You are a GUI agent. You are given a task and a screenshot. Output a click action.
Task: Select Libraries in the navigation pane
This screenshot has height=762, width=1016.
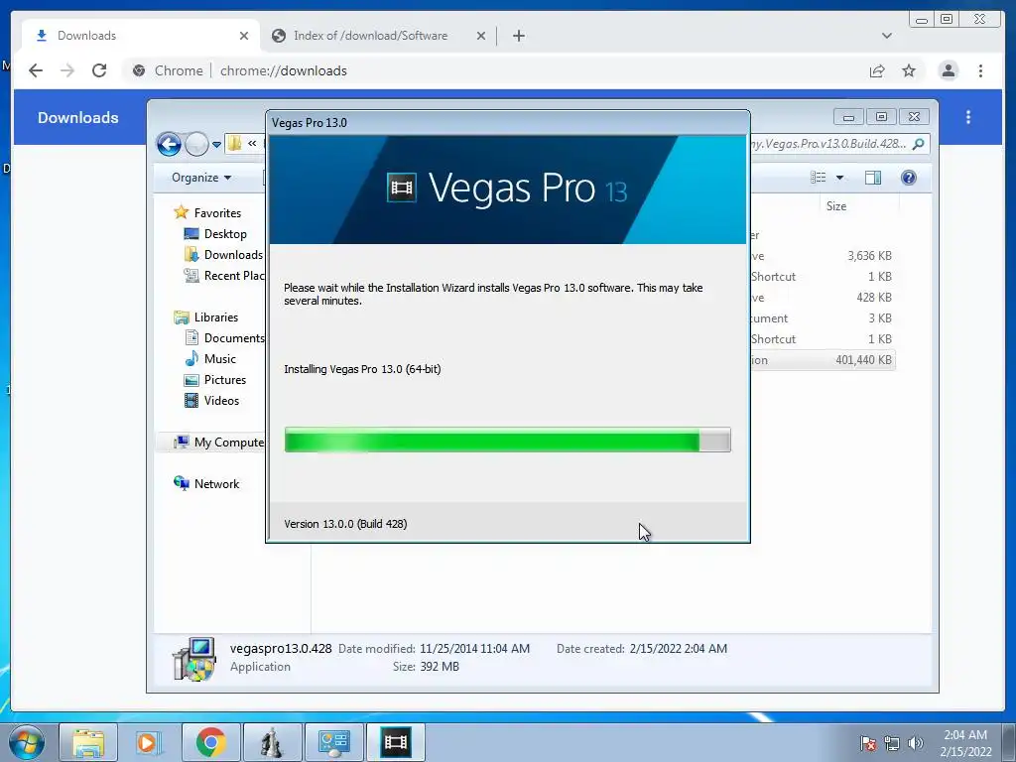(215, 317)
